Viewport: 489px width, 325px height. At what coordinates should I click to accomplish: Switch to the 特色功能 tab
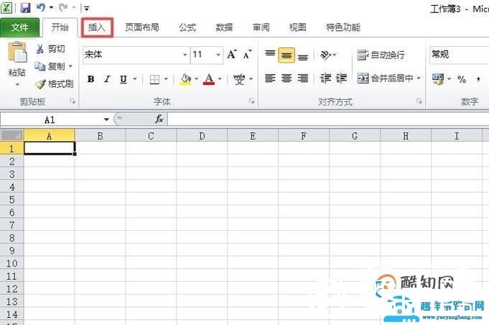coord(343,27)
